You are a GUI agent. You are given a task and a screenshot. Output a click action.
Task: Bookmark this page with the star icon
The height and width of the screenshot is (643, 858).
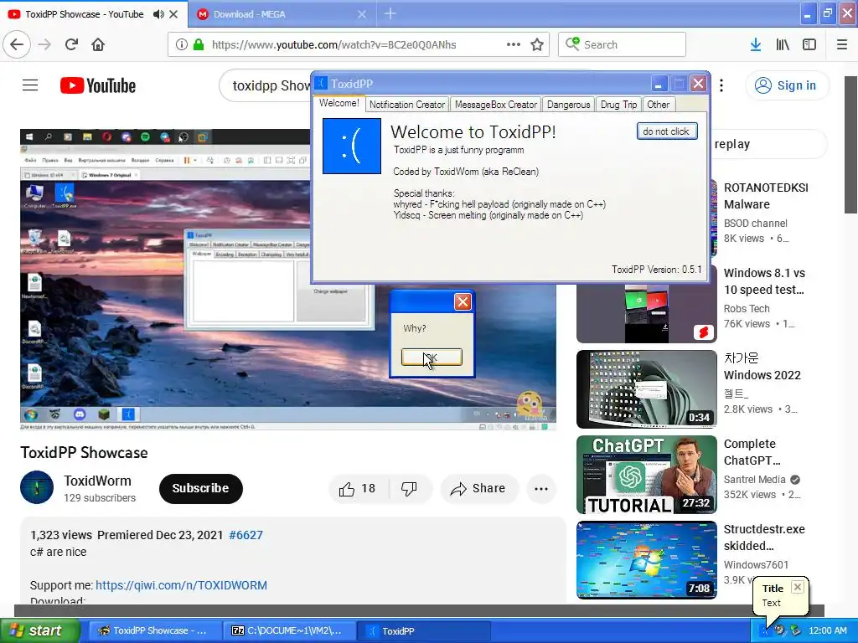coord(537,44)
